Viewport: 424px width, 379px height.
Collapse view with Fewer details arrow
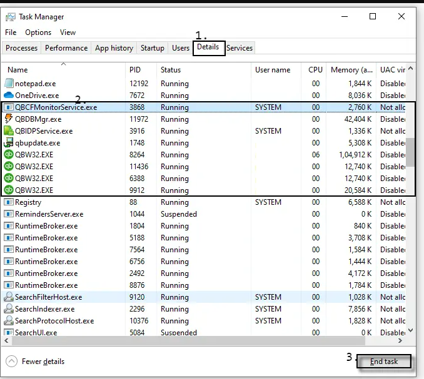12,361
